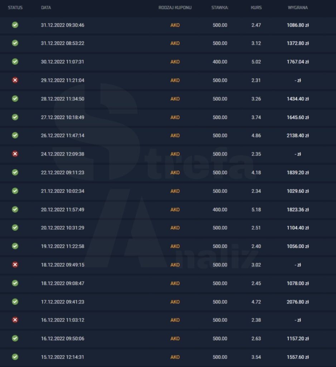This screenshot has width=336, height=367.
Task: Click the KURS column header
Action: click(x=256, y=8)
